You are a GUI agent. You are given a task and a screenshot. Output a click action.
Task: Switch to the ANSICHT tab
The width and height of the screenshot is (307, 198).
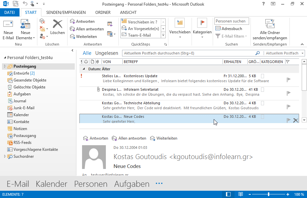[128, 12]
